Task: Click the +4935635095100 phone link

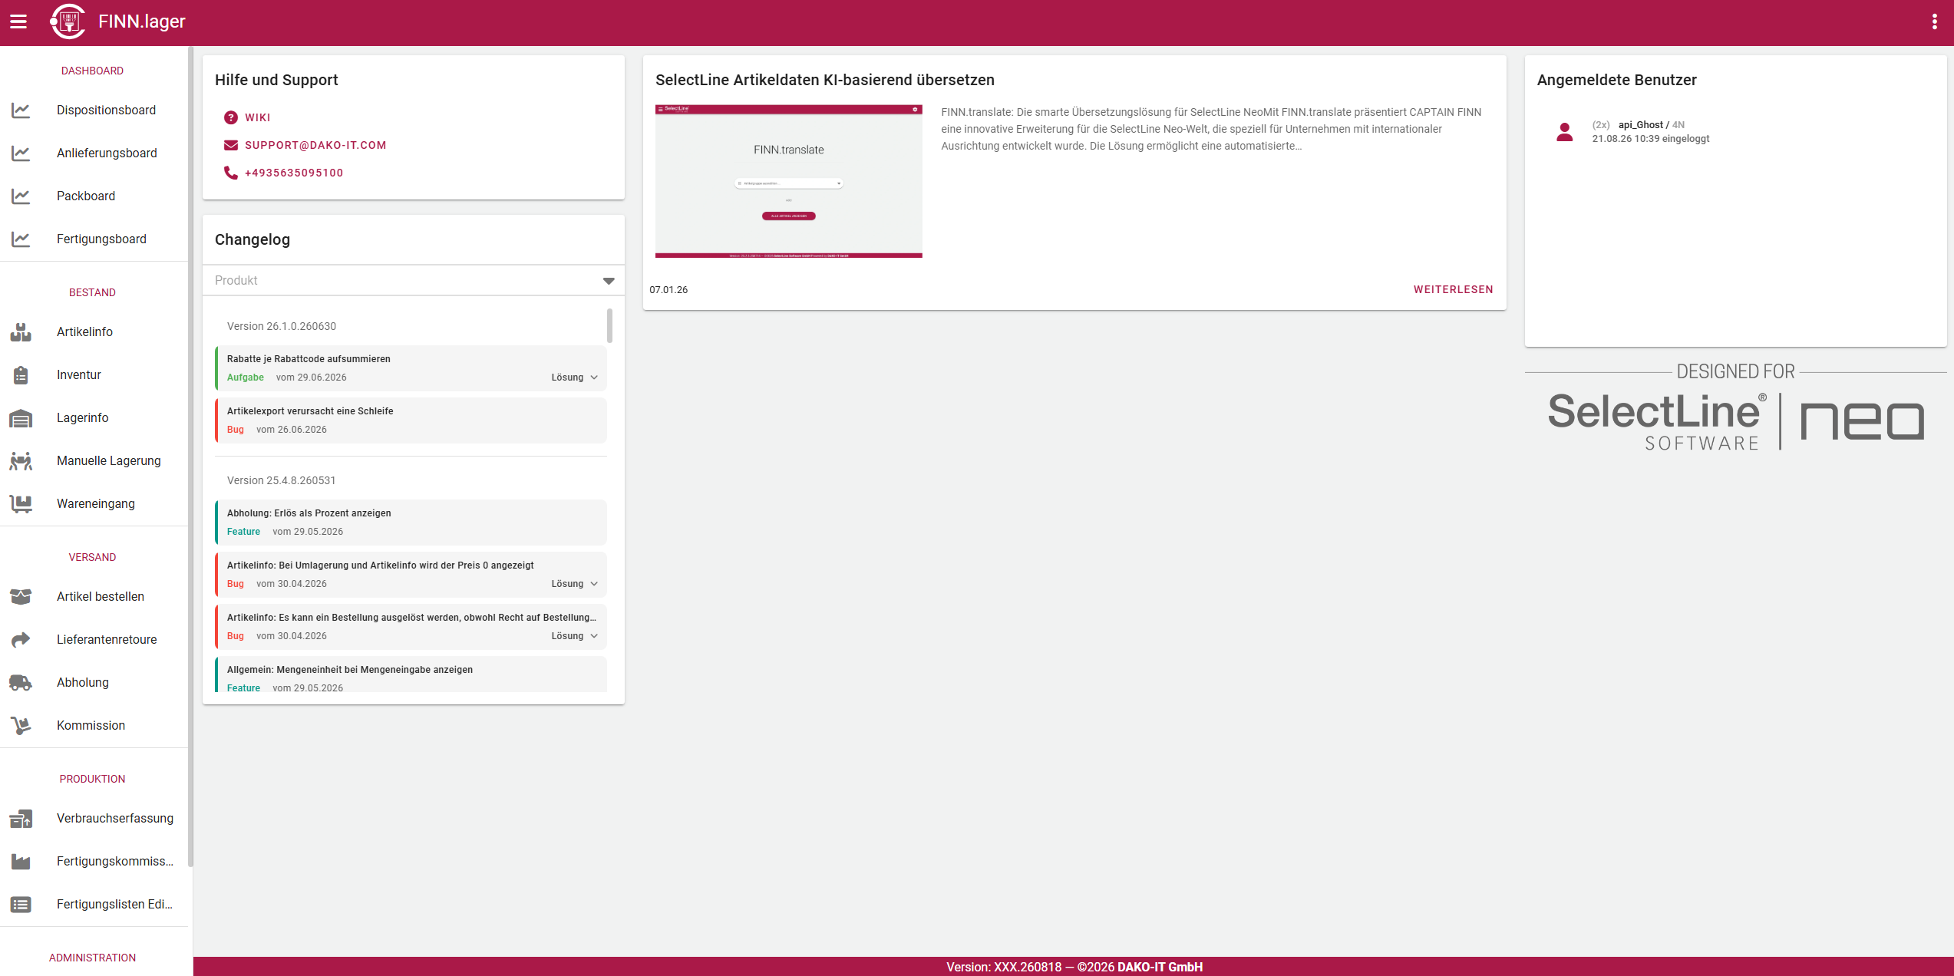Action: [x=294, y=173]
